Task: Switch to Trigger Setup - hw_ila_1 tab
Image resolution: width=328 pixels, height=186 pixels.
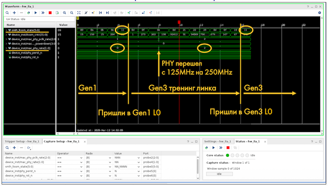Action: point(22,141)
